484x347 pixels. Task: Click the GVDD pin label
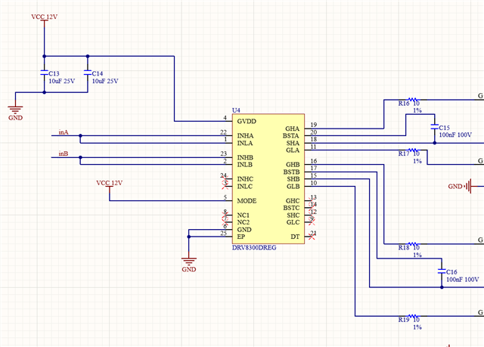coord(247,121)
